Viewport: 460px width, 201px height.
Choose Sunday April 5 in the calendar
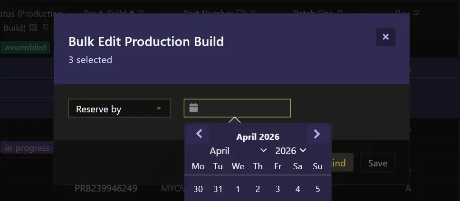point(318,189)
